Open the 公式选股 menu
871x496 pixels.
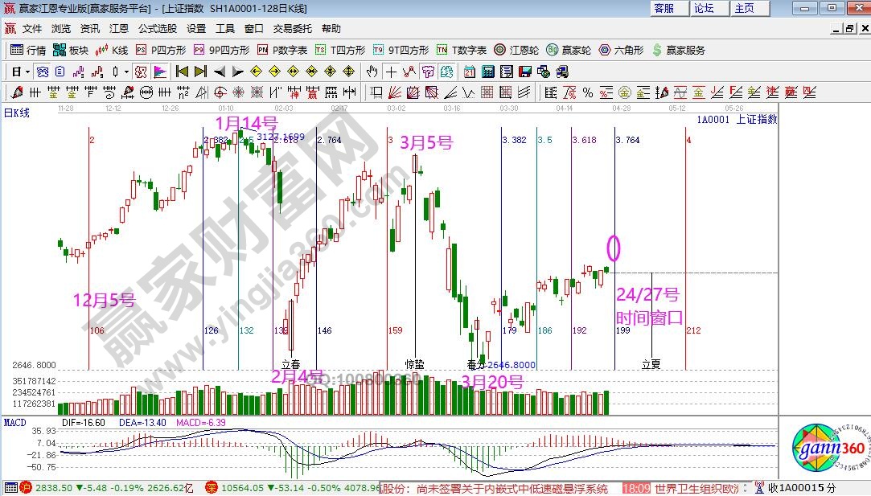[157, 28]
